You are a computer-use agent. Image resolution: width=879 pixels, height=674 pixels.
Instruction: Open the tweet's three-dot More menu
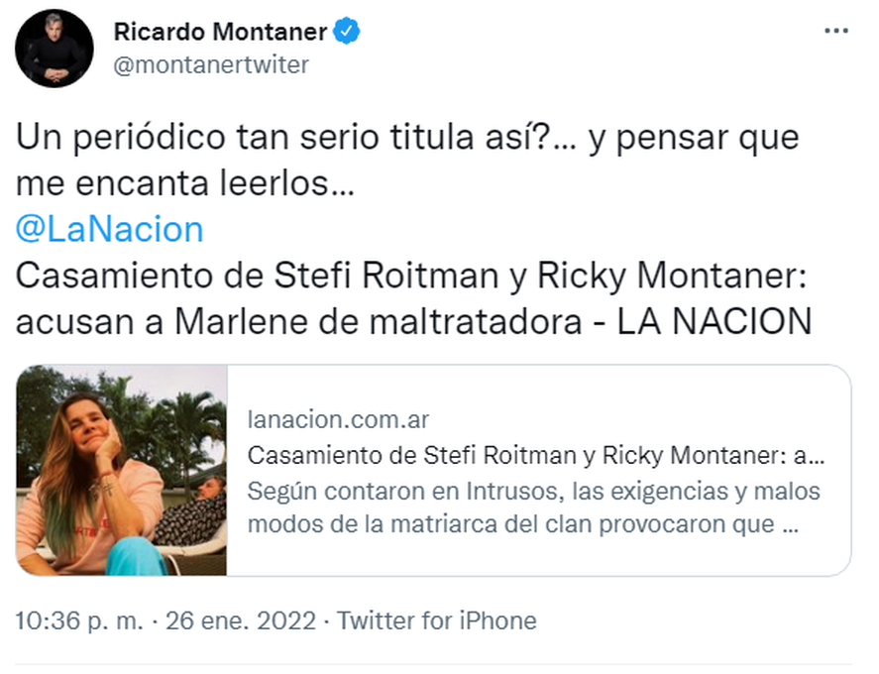836,32
